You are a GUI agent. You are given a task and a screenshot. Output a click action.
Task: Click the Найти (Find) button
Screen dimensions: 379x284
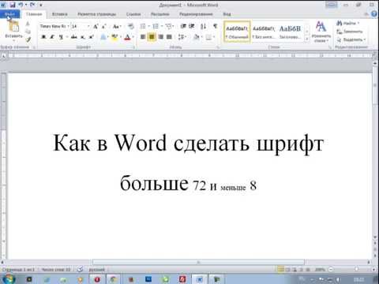point(348,24)
